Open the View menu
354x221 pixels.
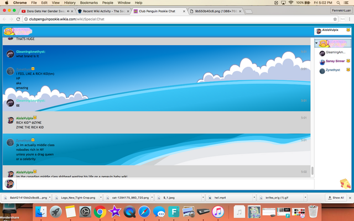(55, 3)
